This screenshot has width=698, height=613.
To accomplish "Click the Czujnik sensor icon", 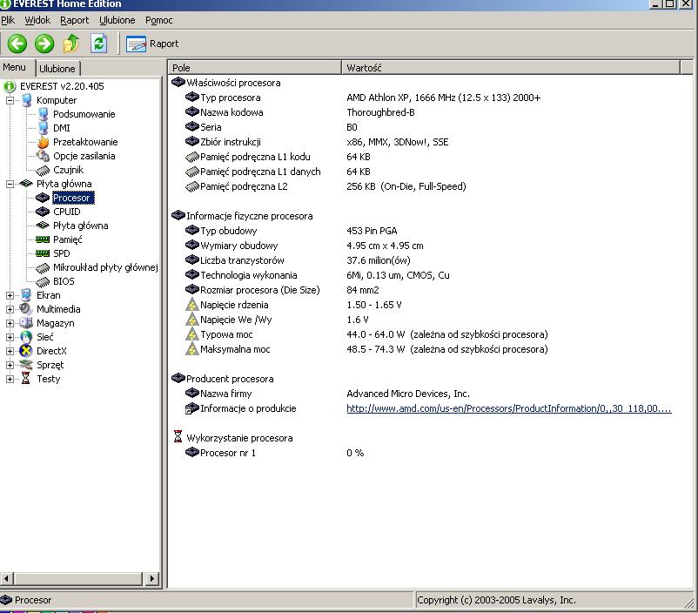I will pos(44,170).
